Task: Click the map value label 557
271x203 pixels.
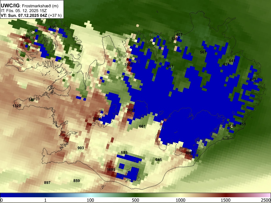Action: pyautogui.click(x=32, y=100)
